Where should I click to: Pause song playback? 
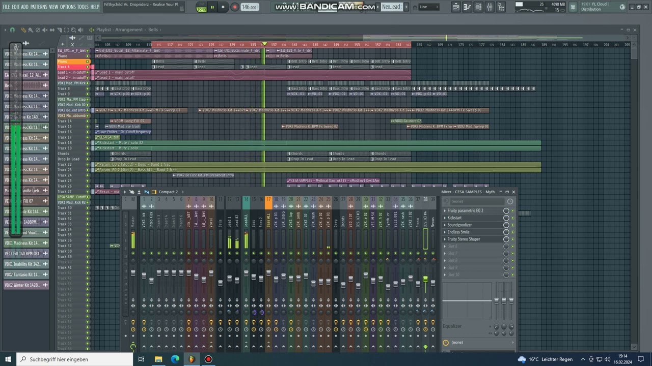(x=213, y=7)
